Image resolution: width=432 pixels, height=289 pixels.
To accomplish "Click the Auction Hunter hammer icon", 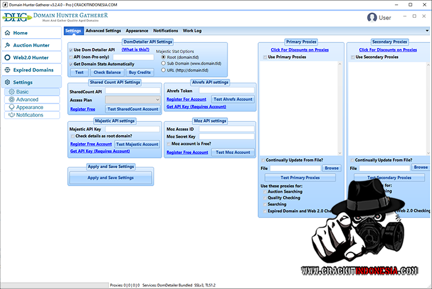I will click(7, 45).
